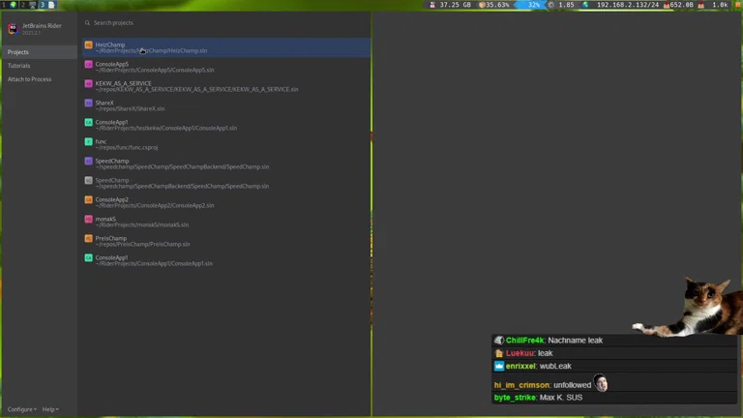Click the ShareX project icon
This screenshot has height=418, width=743.
click(x=89, y=103)
